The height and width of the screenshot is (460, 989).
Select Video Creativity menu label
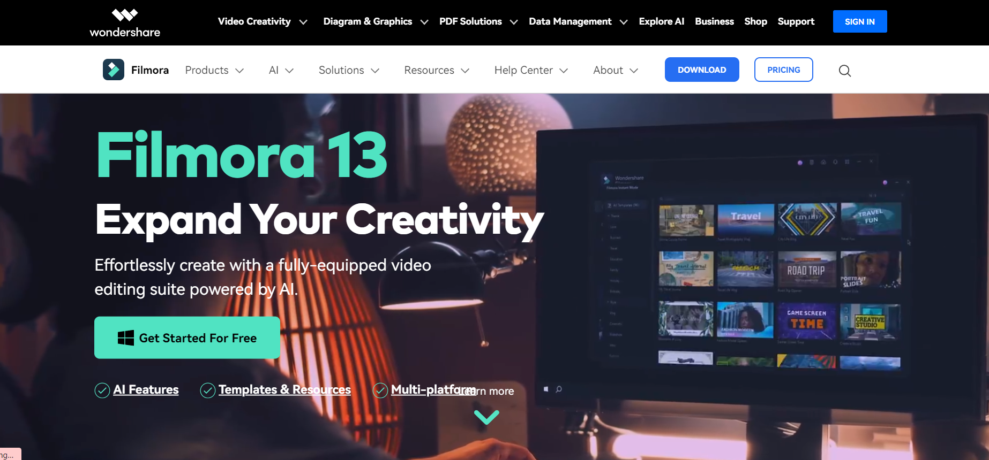(x=254, y=21)
